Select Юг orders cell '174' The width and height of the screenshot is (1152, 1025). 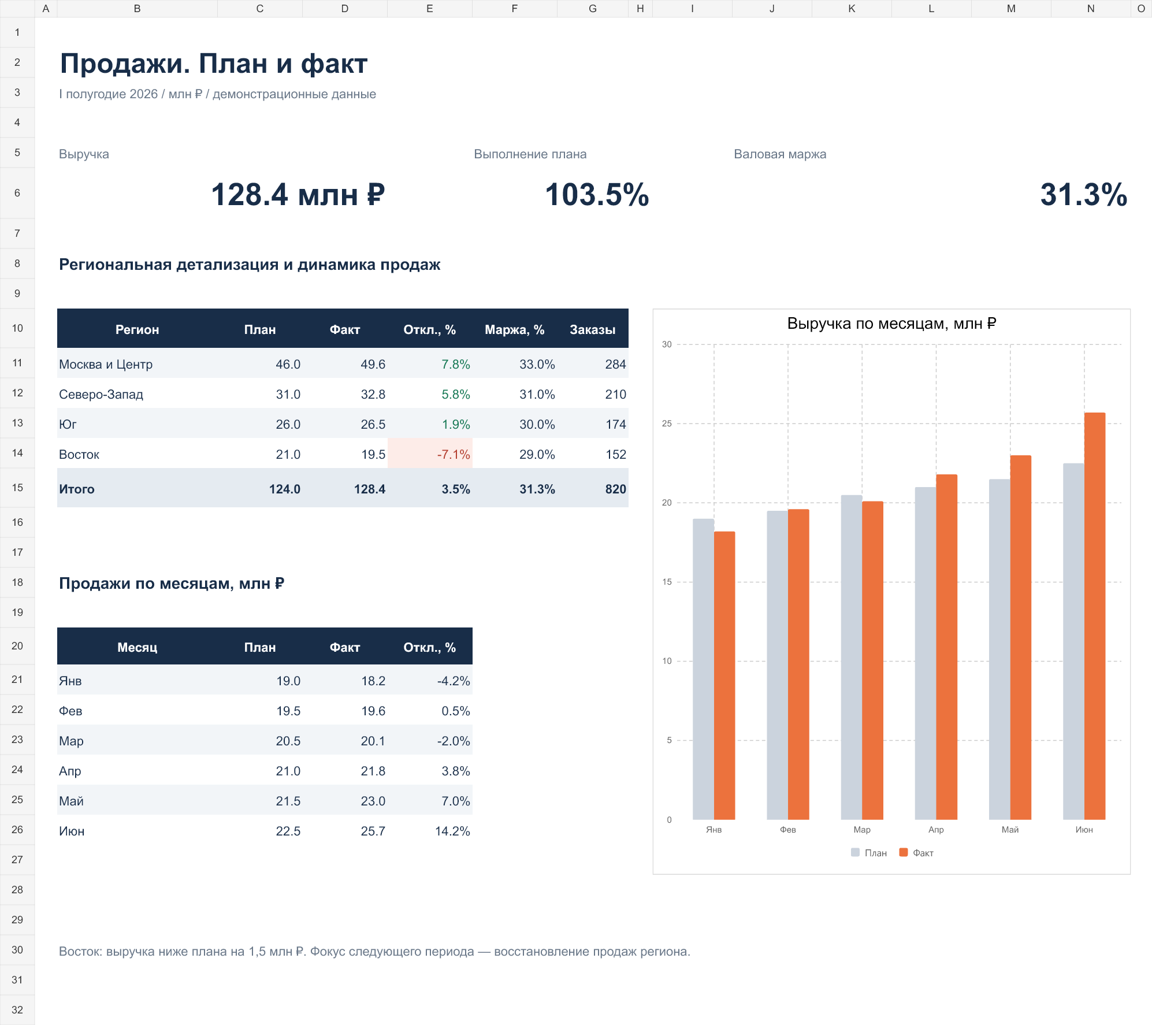(592, 424)
